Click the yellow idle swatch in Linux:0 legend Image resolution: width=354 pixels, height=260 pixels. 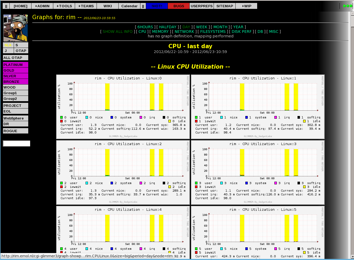[x=169, y=121]
